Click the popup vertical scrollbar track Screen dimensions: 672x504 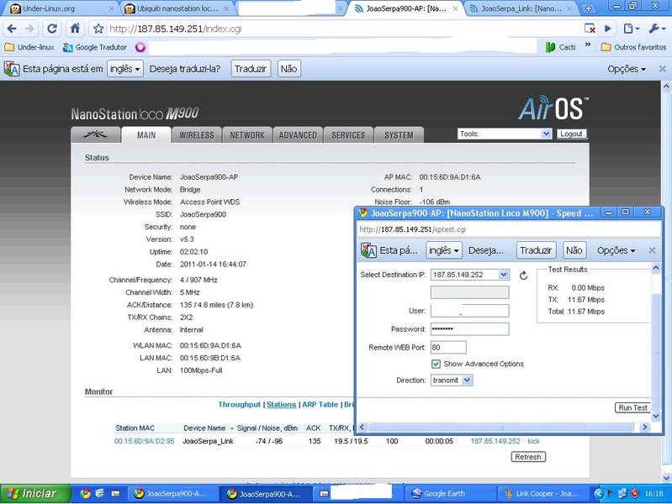tap(656, 342)
